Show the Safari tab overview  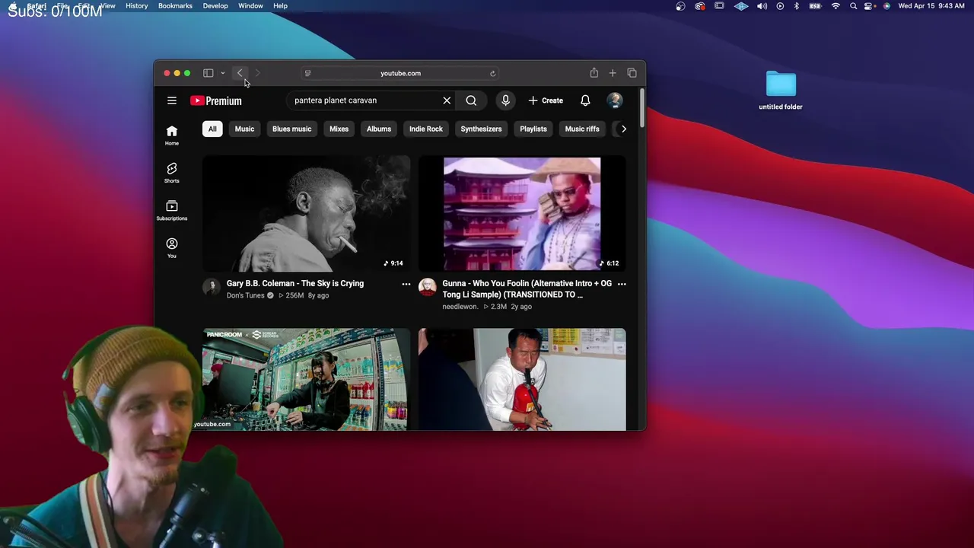(x=632, y=73)
